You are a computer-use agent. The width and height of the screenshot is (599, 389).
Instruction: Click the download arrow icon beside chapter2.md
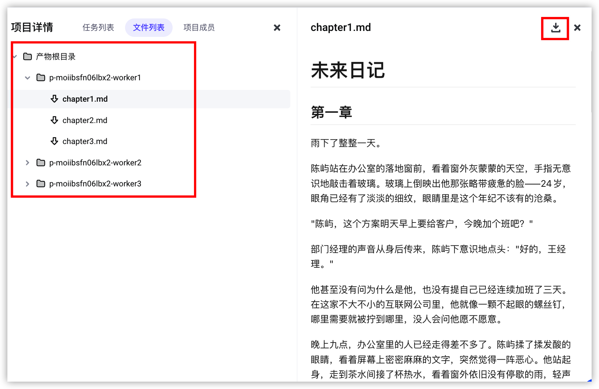[54, 120]
